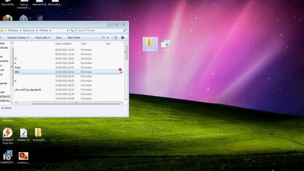The height and width of the screenshot is (171, 304).
Task: Toggle the preview pane icon
Action: [x=115, y=38]
